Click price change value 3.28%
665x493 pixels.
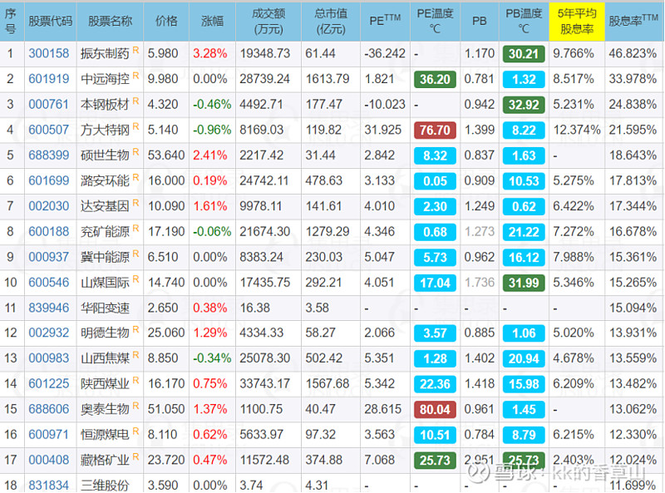coord(210,53)
